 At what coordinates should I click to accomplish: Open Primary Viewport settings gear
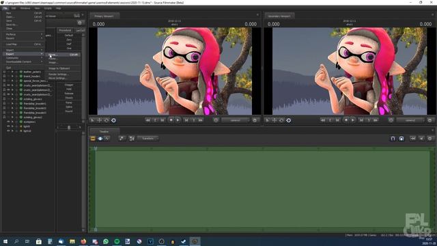click(255, 120)
